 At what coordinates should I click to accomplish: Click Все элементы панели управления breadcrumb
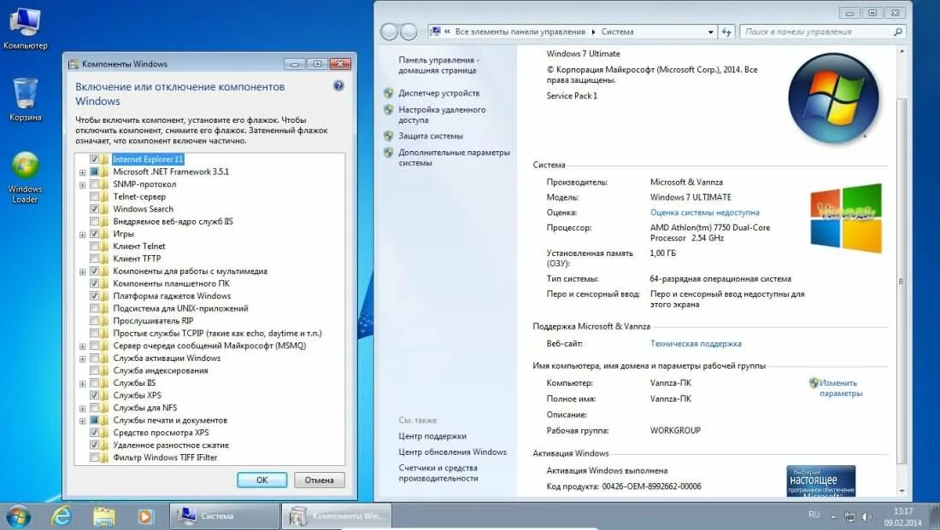tap(520, 32)
